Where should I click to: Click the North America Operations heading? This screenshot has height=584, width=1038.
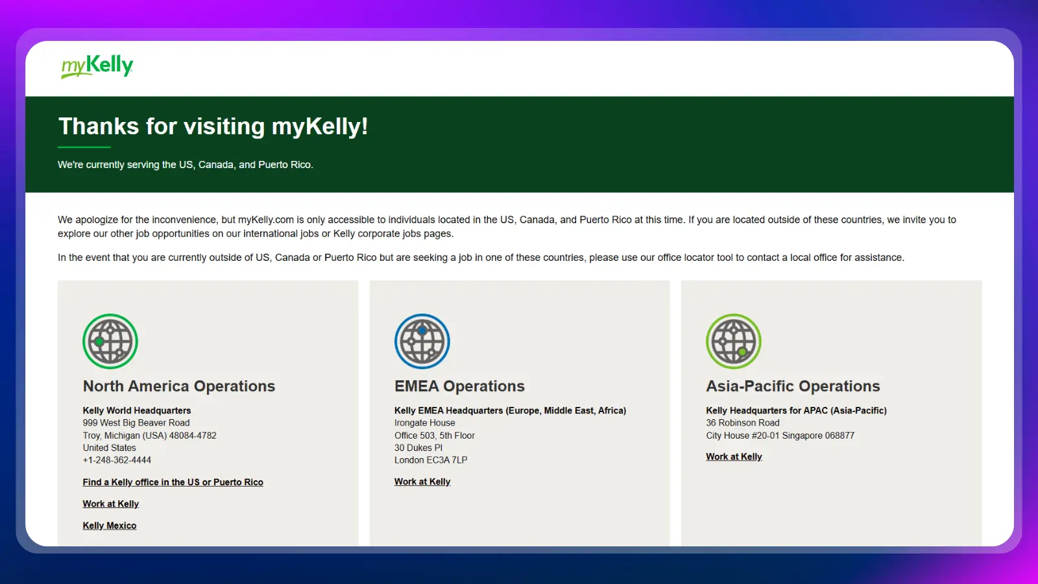(x=179, y=386)
